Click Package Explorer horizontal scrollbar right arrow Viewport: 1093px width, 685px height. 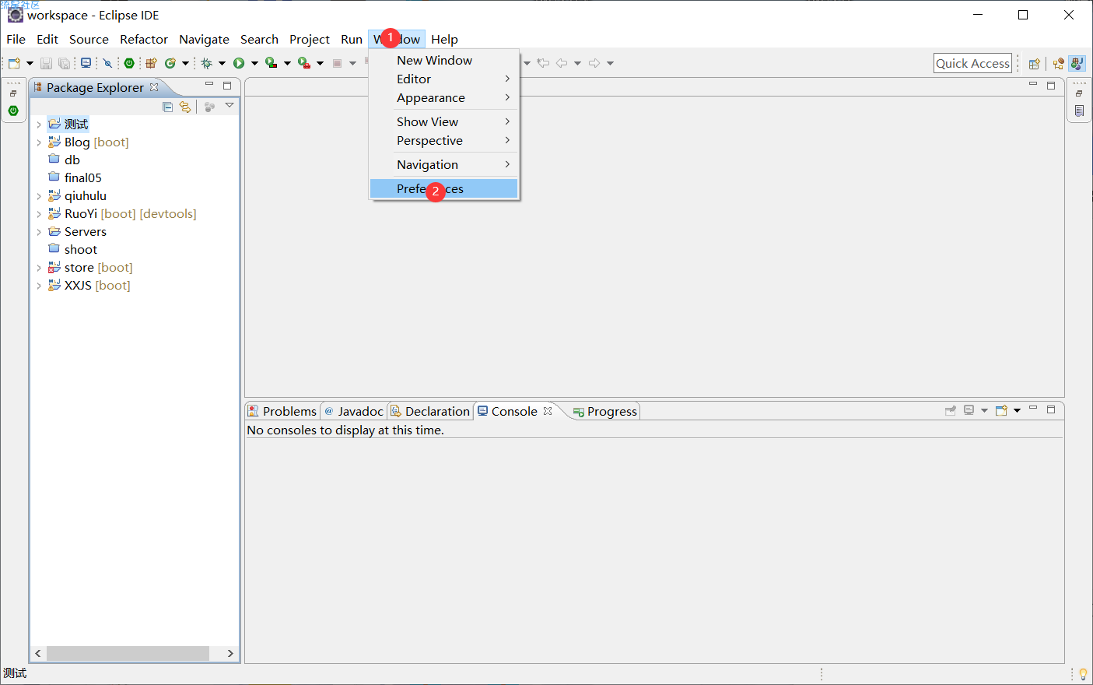click(x=230, y=653)
